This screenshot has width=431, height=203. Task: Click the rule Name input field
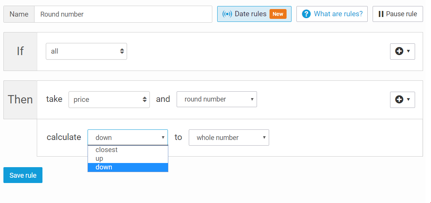point(123,14)
